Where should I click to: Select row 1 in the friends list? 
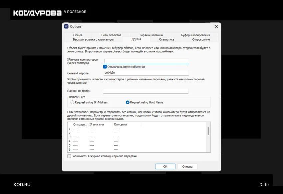tap(137, 129)
